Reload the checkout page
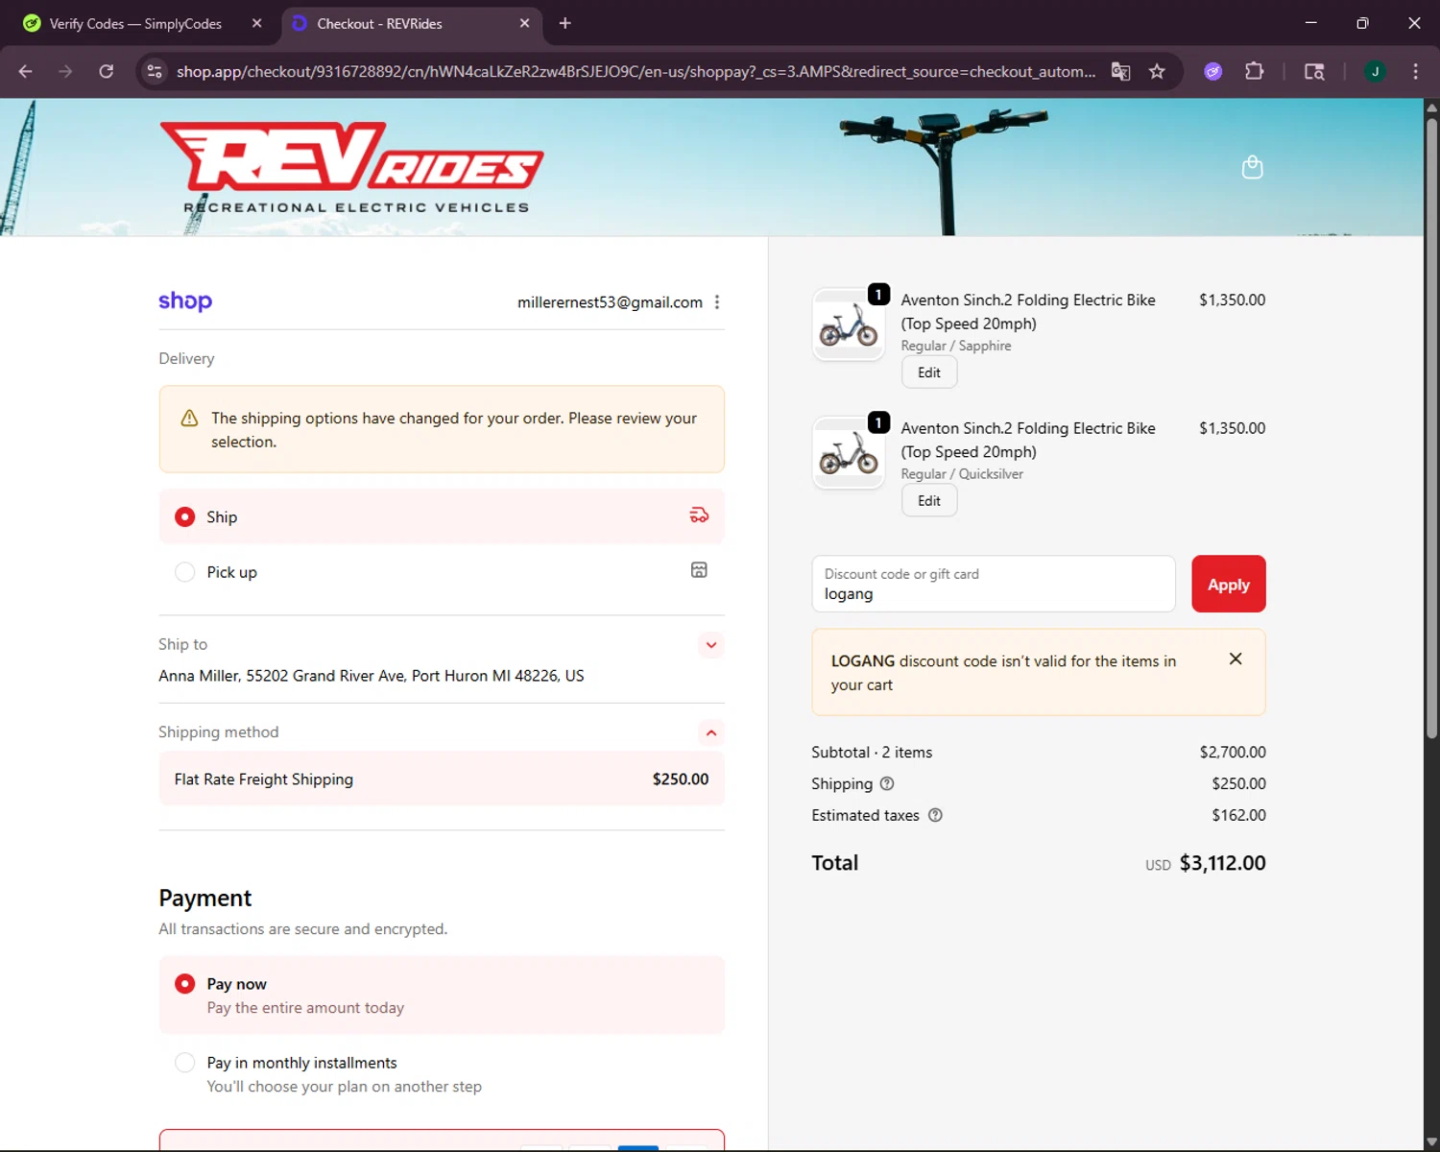 coord(107,71)
